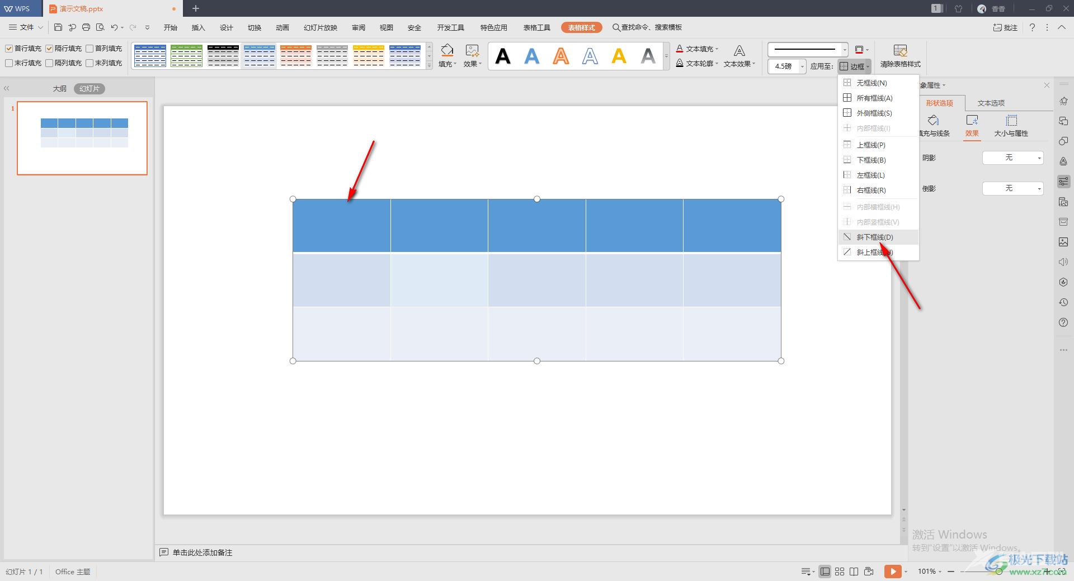This screenshot has width=1074, height=581.
Task: Apply the gray shadow A text style
Action: point(648,56)
